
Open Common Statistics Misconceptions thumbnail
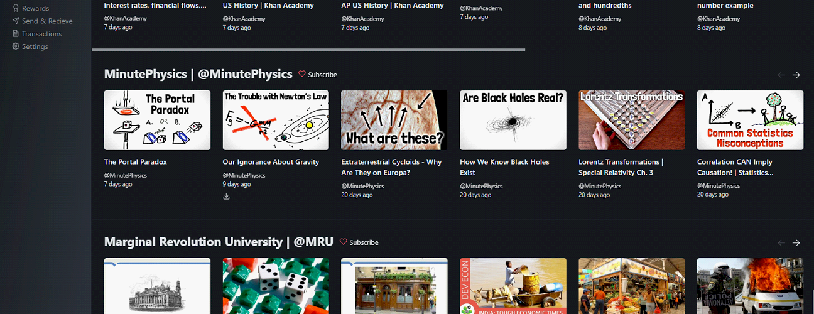[750, 120]
